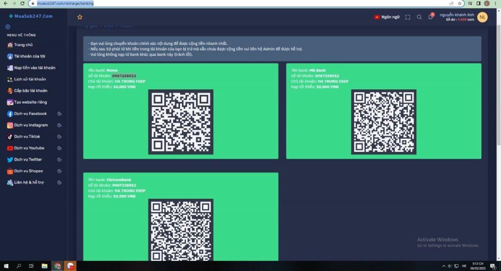Expand the Dịch vụ Instagram submenu arrow
The height and width of the screenshot is (271, 501).
pos(59,125)
